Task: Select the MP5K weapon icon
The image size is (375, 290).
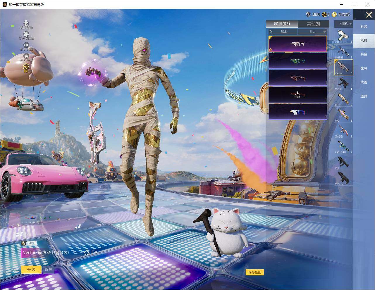Action: 343,83
